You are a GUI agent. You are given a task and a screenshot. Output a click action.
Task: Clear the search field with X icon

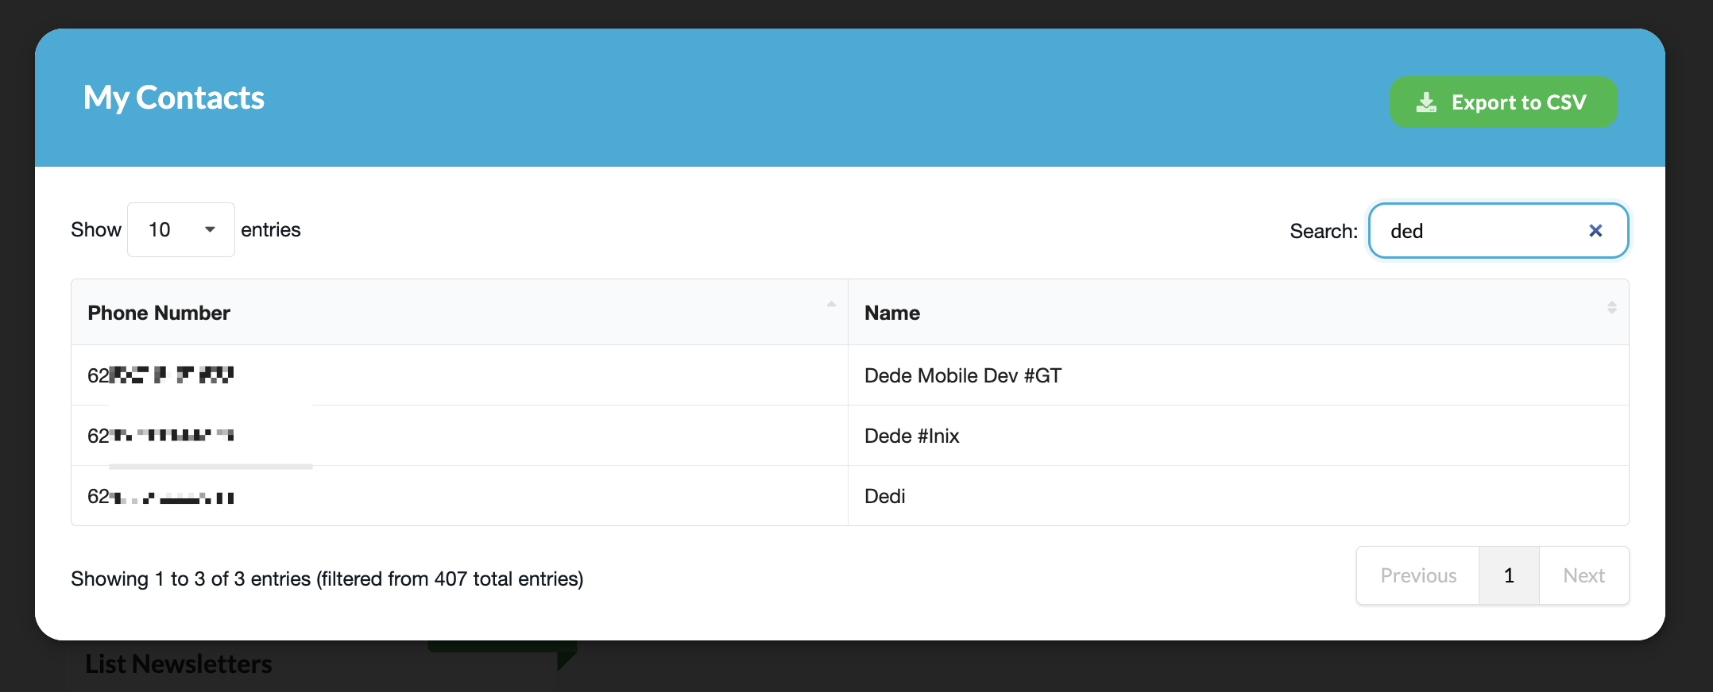[1595, 231]
